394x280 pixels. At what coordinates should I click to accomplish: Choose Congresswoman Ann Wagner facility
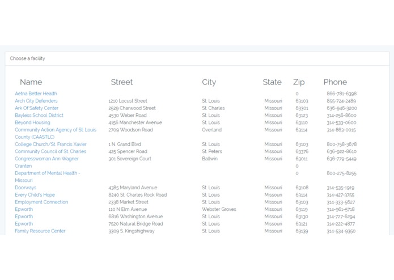click(x=46, y=159)
